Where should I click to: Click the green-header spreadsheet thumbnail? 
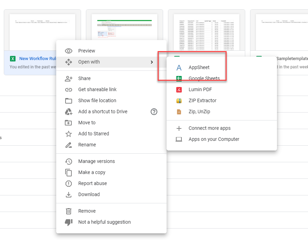coord(125,27)
